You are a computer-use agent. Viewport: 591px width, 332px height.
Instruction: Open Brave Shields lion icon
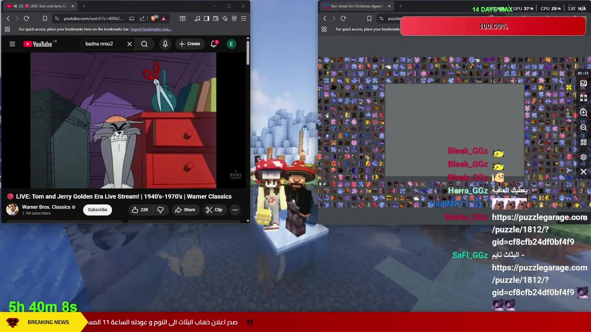[154, 18]
